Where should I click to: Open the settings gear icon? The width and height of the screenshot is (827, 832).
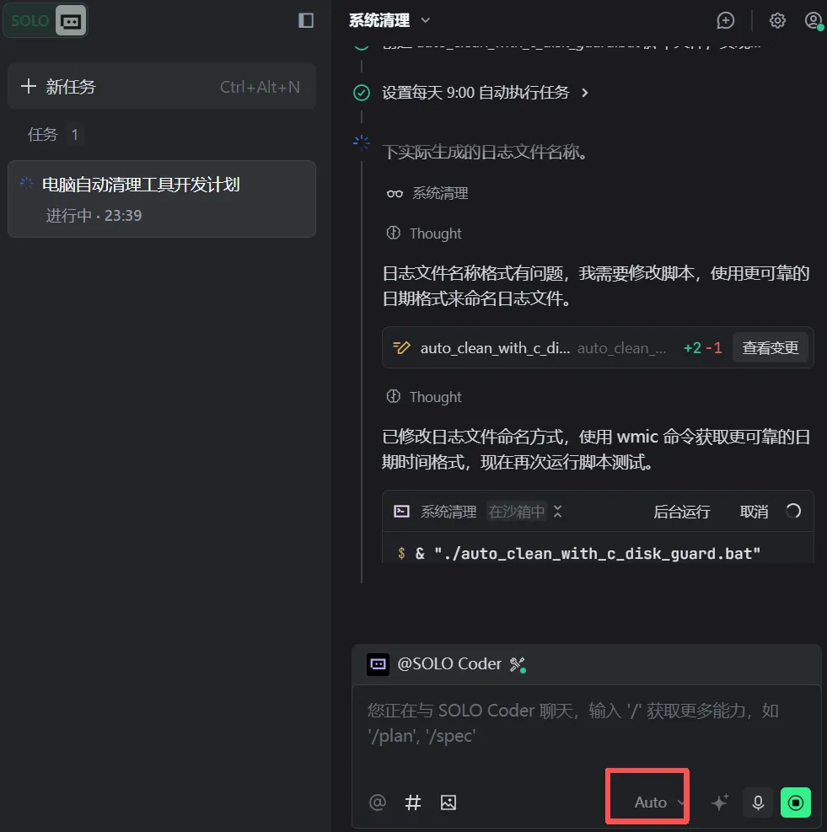(x=777, y=21)
